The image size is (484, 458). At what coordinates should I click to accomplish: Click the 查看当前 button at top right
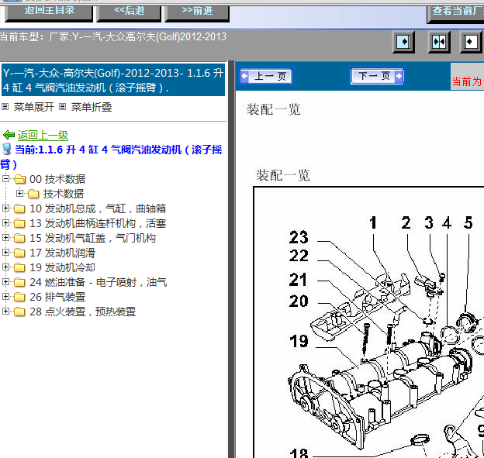(455, 13)
